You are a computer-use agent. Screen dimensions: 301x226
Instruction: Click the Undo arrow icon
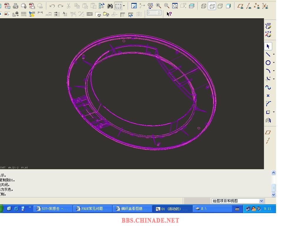[52, 6]
